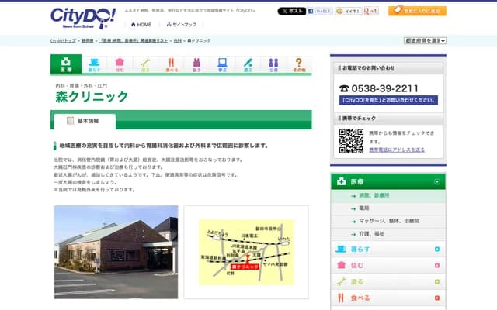Screen dimensions: 497x310
Task: Select the 学ぶ laptop icon in the category bar
Action: (223, 64)
